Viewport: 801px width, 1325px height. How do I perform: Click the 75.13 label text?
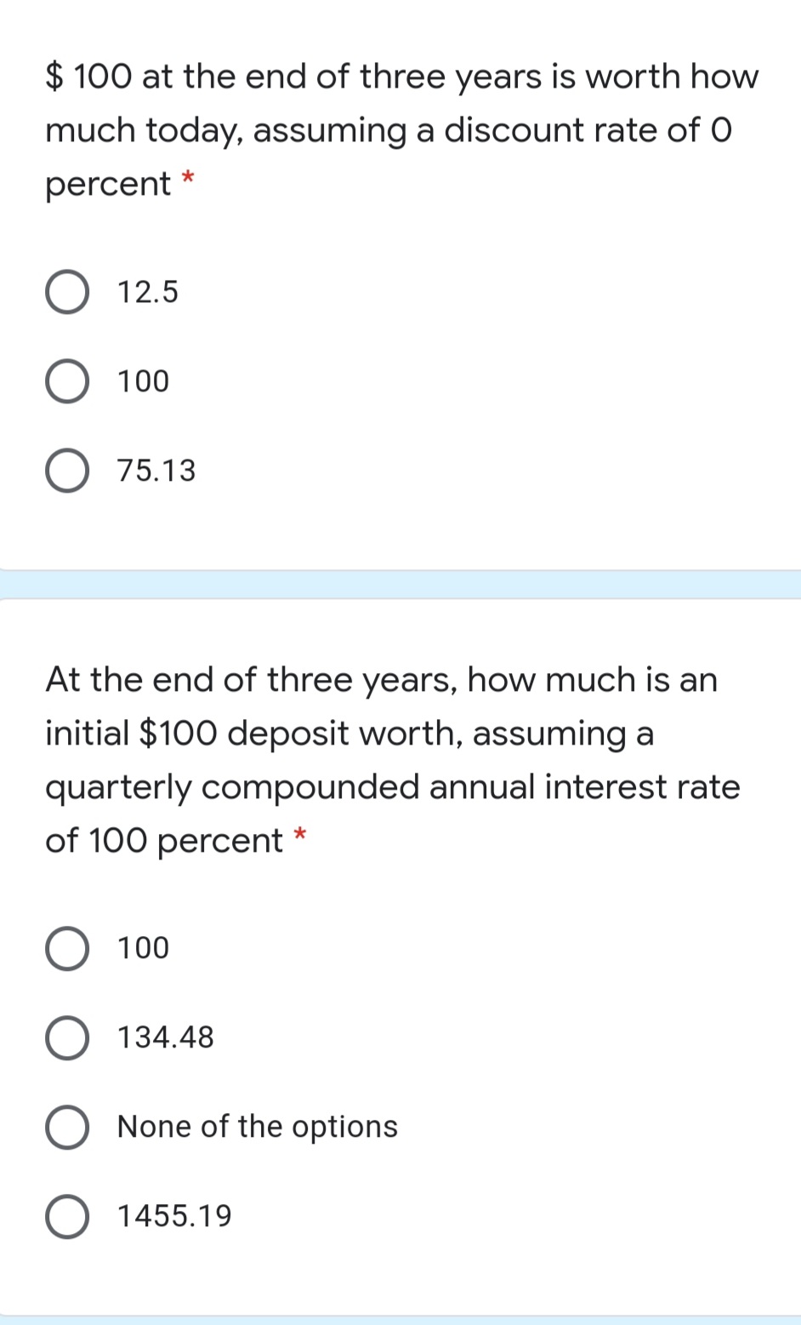tap(156, 471)
